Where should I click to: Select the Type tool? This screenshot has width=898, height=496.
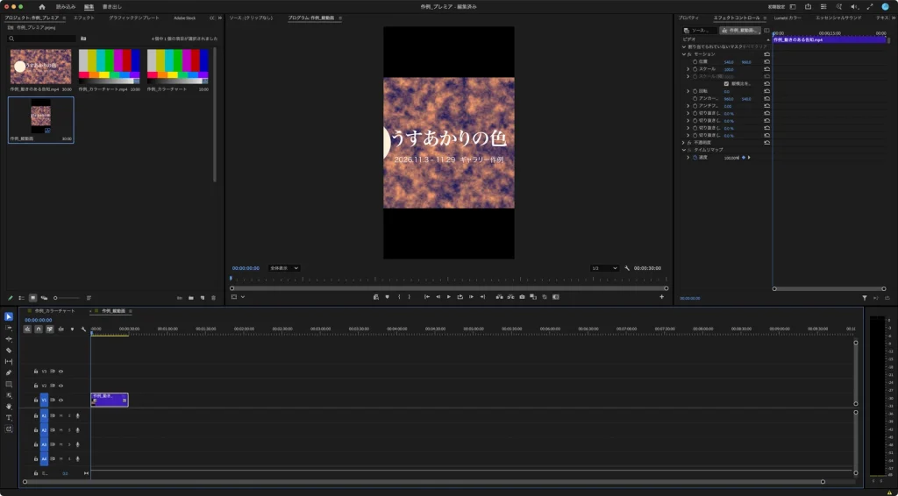9,418
